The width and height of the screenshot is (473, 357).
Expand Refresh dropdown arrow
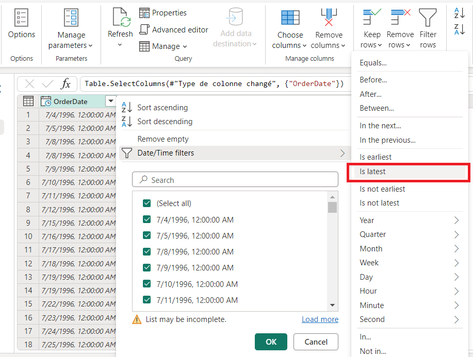tap(120, 45)
